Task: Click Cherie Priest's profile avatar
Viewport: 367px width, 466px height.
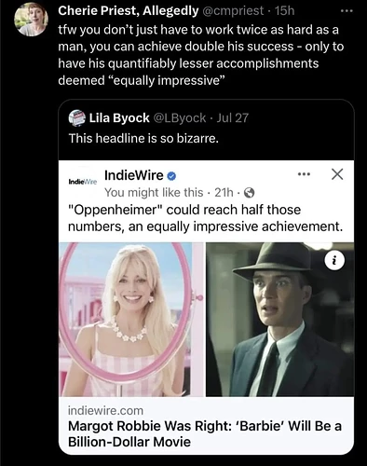Action: [x=31, y=20]
